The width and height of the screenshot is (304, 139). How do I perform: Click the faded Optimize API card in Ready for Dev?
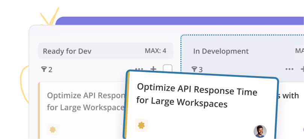coord(82,110)
